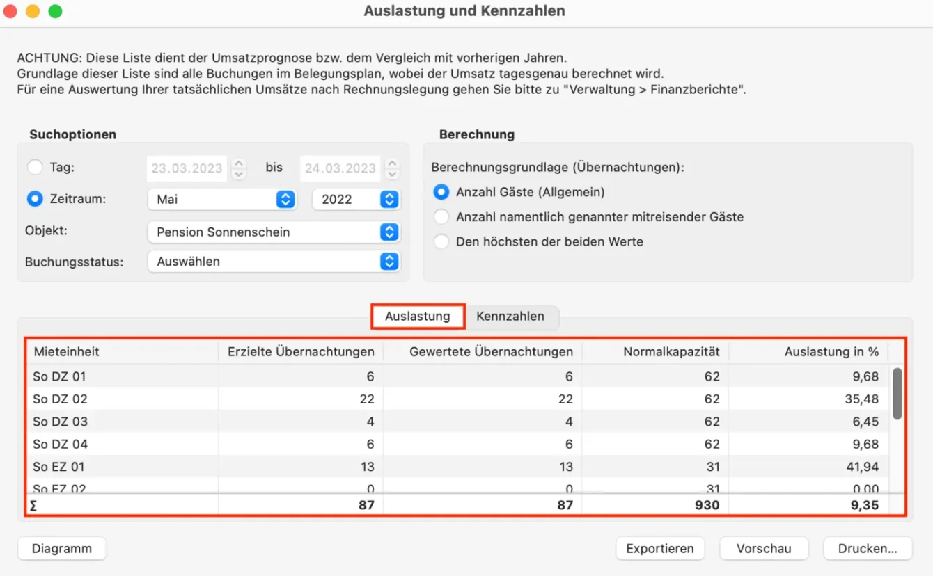Click Erzielte Übernachtungen value 13
The width and height of the screenshot is (933, 576).
coord(367,466)
